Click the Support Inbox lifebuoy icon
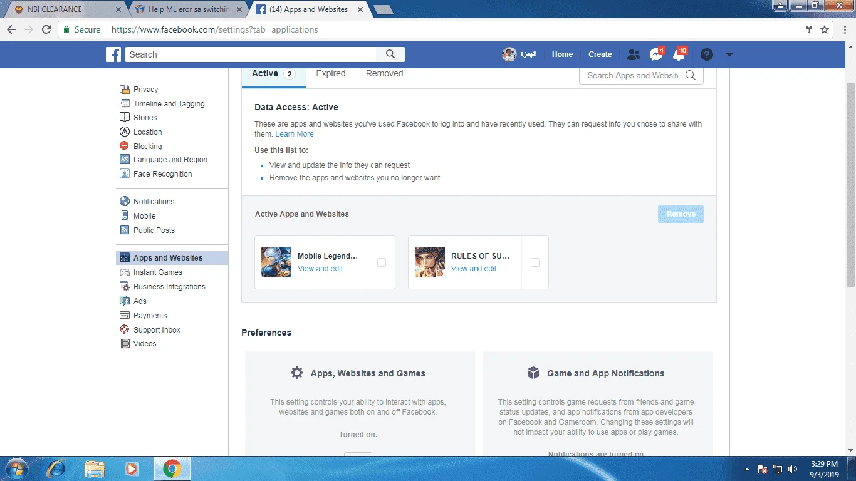 [124, 330]
